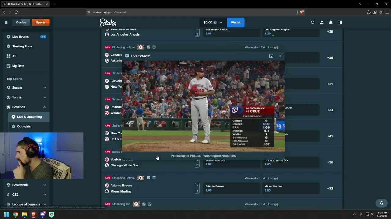Open Chrome from the taskbar
The width and height of the screenshot is (391, 219).
click(16, 214)
